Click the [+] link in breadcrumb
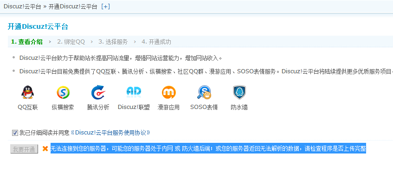This screenshot has width=393, height=179. (x=105, y=7)
